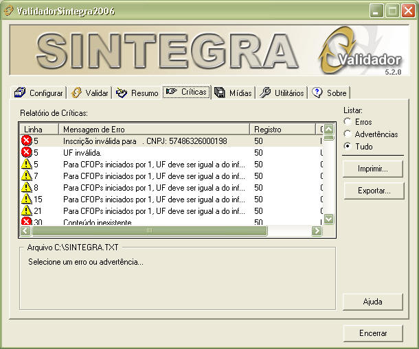This screenshot has height=349, width=419.
Task: Click warning icon on line 15 row
Action: [x=27, y=199]
